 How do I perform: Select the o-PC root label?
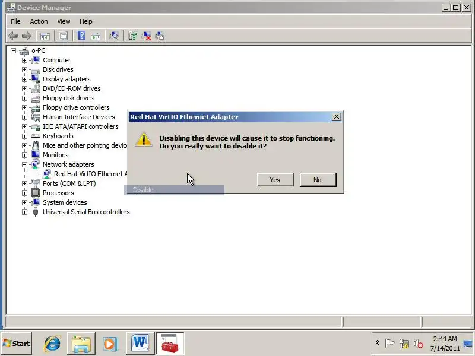tap(39, 50)
